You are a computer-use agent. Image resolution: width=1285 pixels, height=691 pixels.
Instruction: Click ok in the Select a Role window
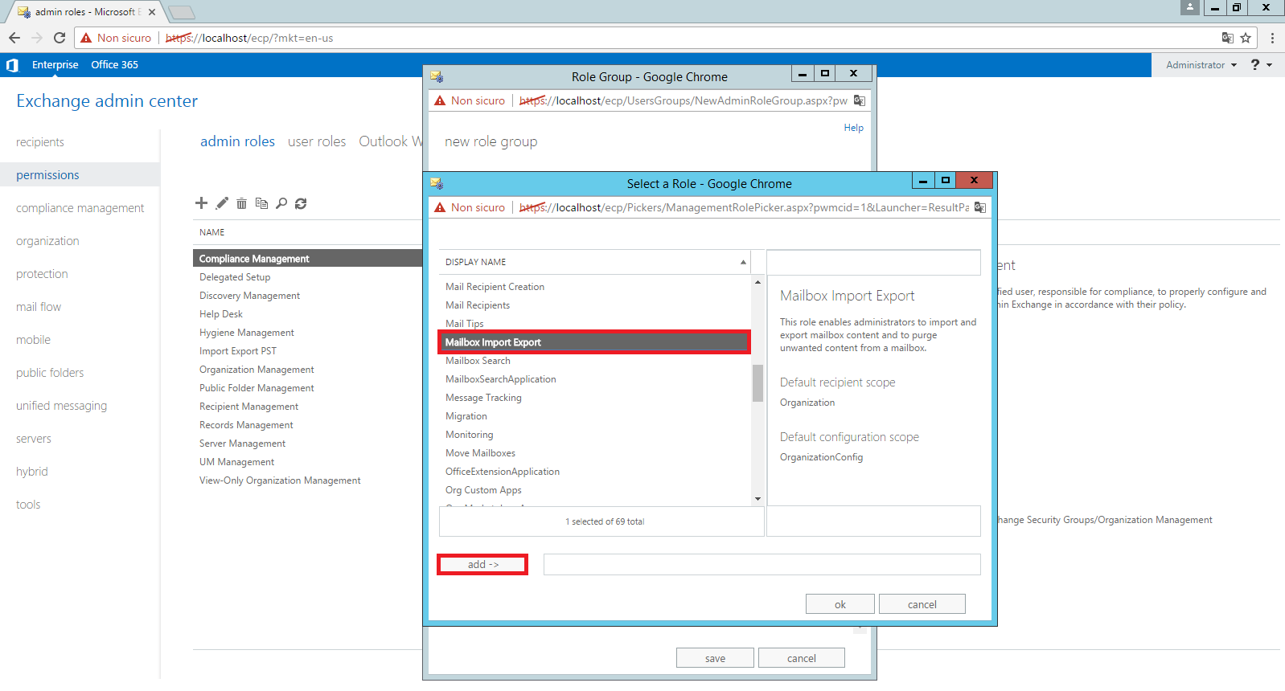tap(840, 604)
